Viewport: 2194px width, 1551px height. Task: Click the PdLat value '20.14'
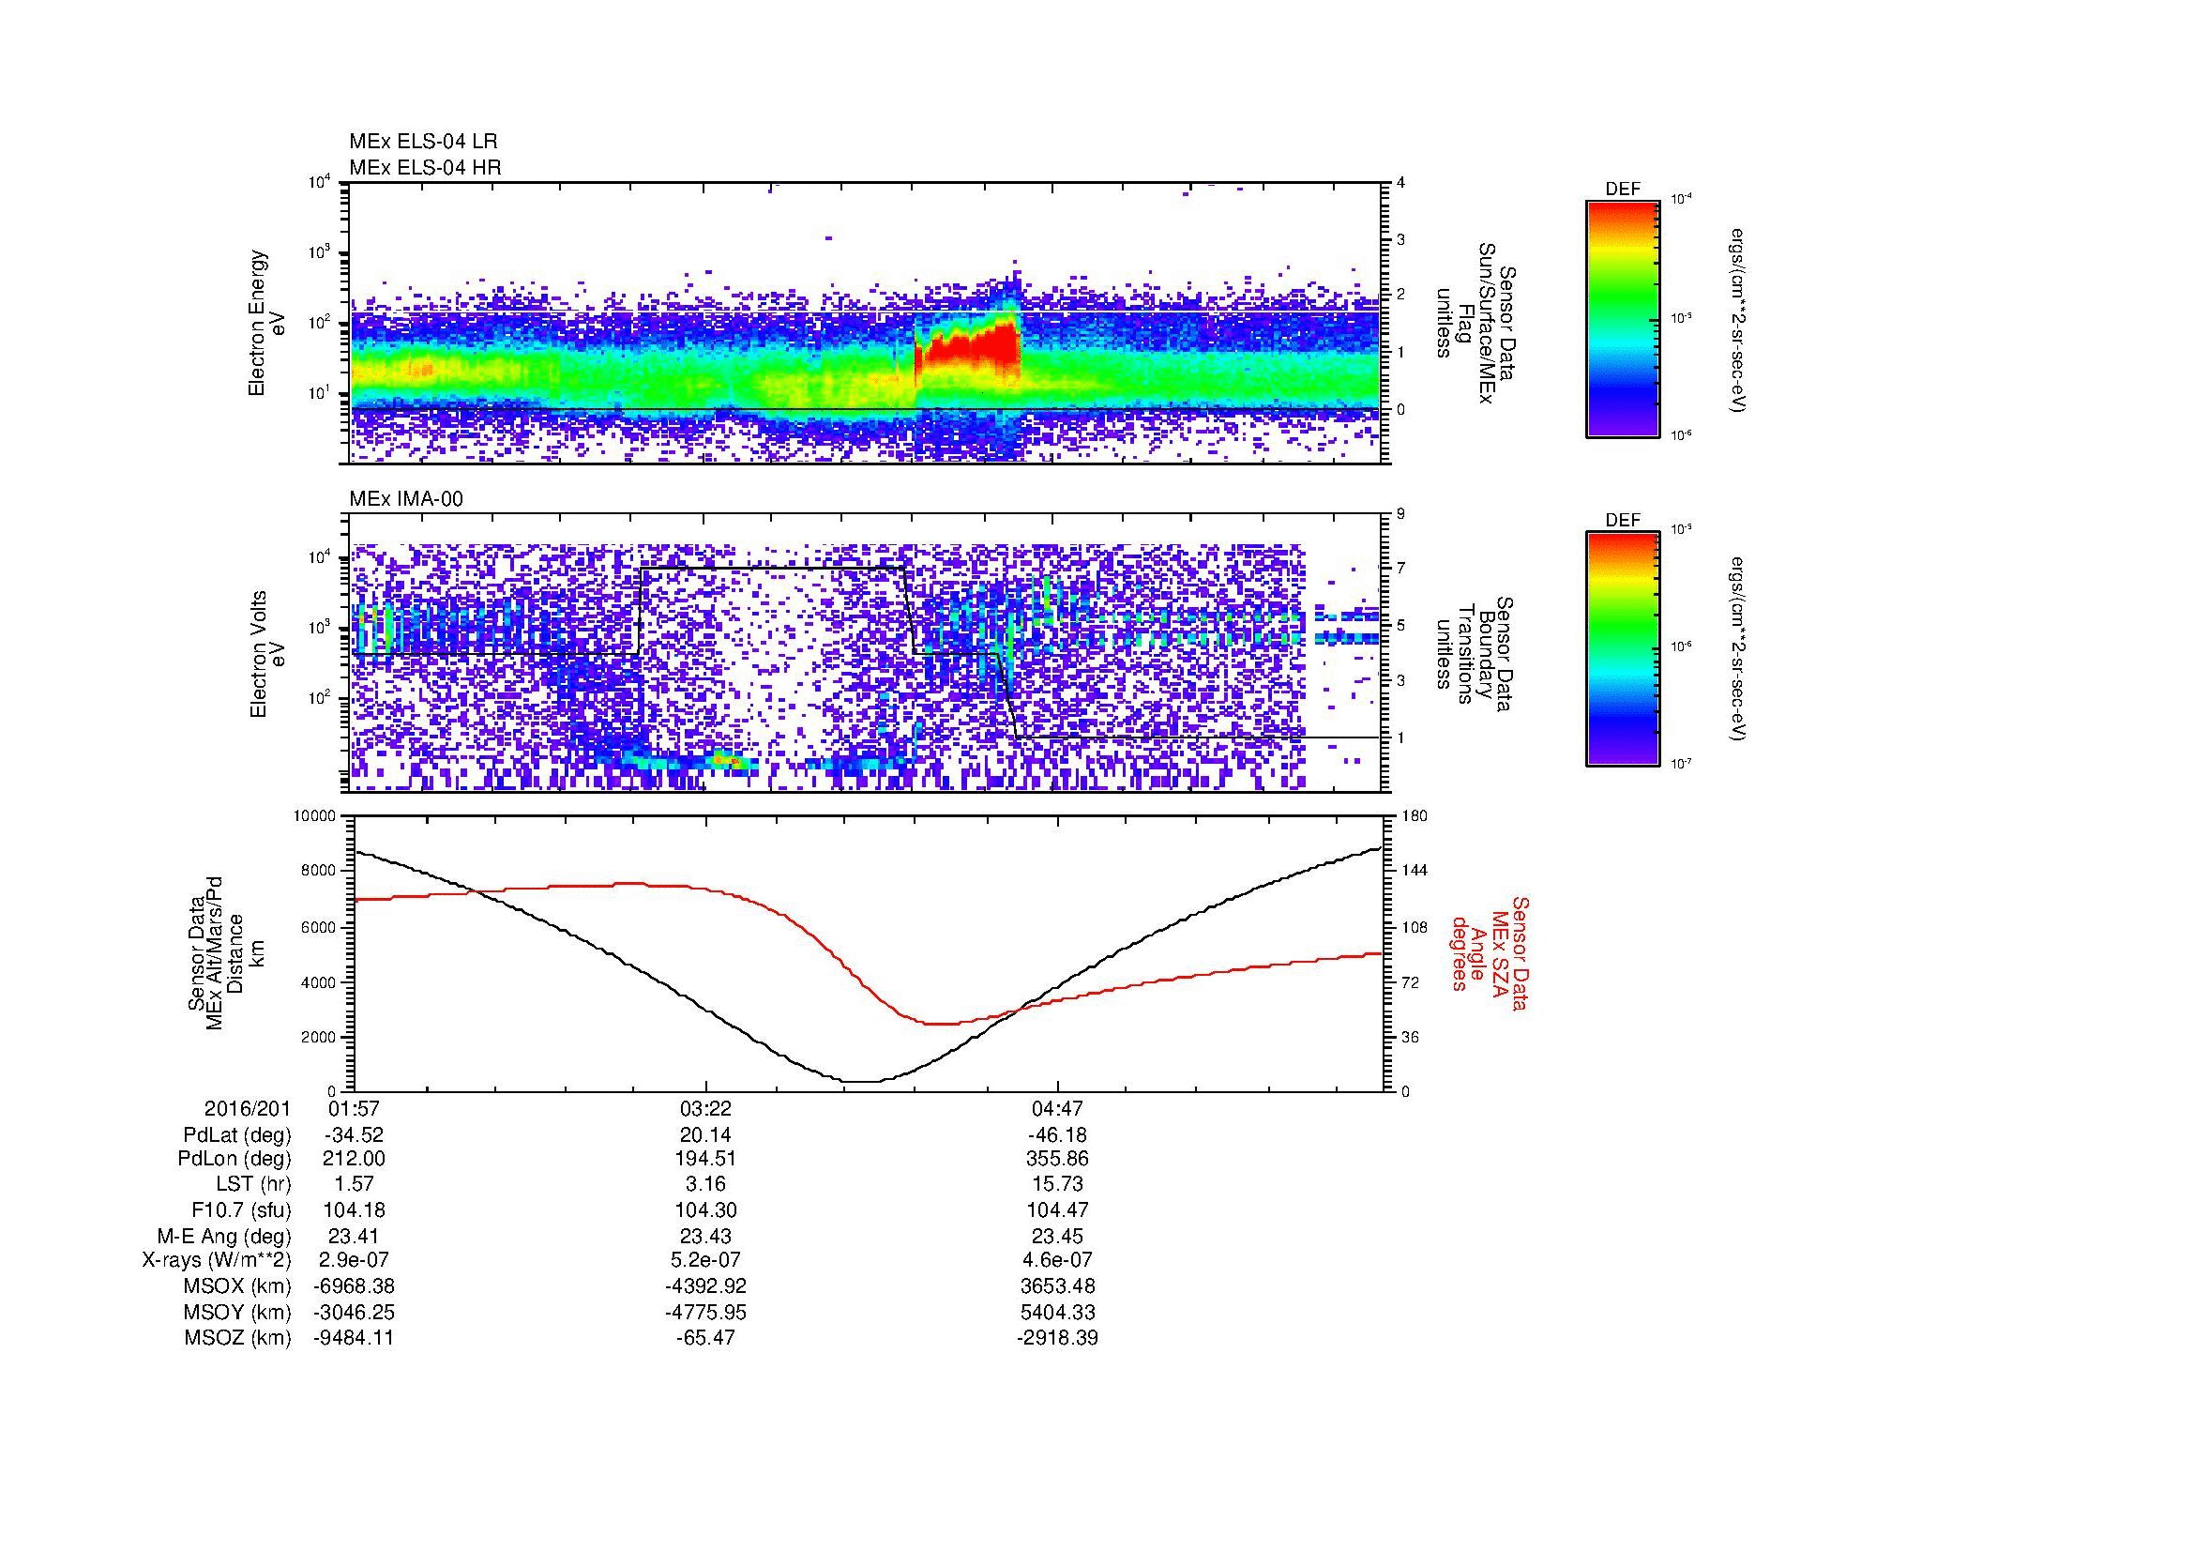[705, 1135]
